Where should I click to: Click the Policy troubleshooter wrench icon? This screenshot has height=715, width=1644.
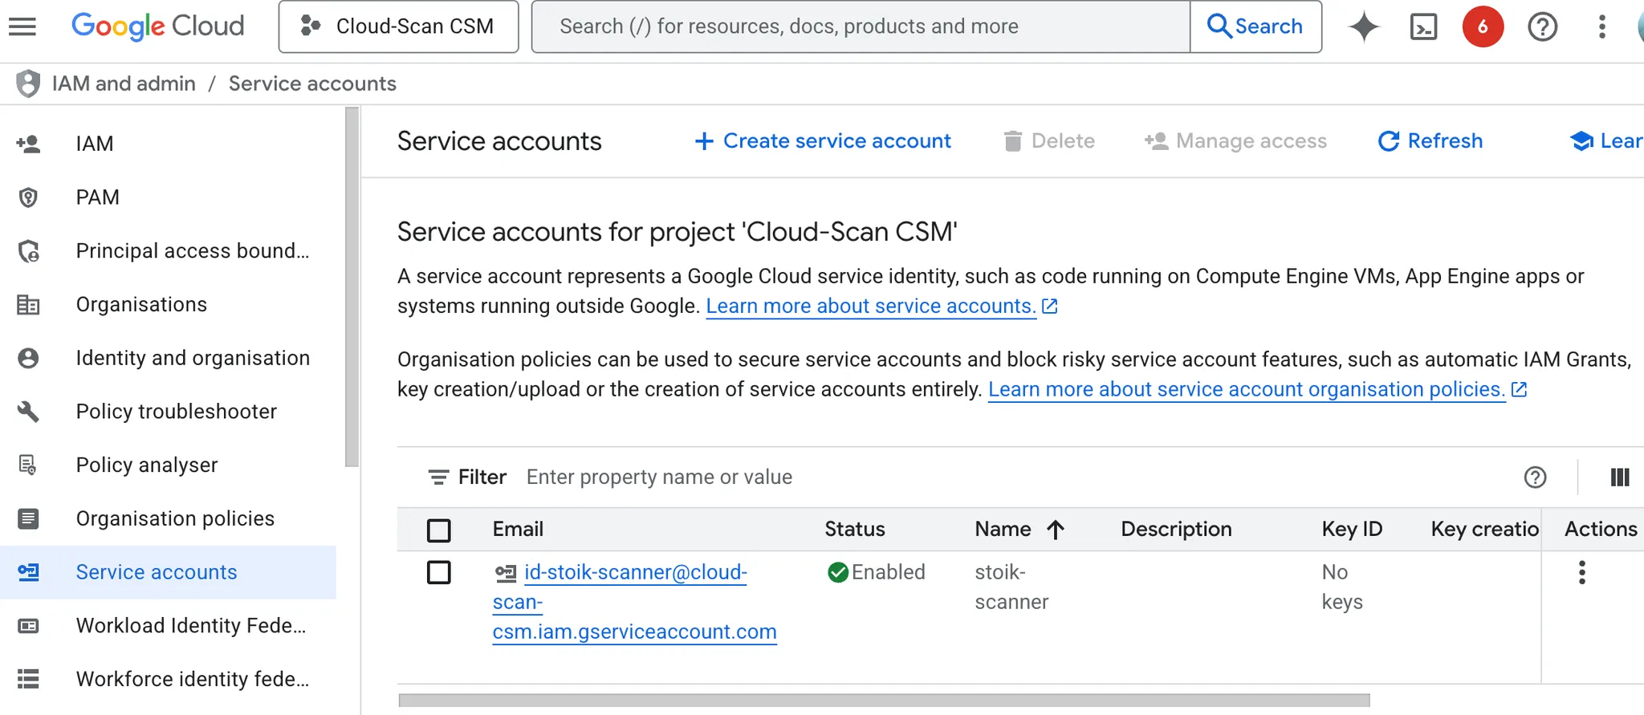(28, 412)
